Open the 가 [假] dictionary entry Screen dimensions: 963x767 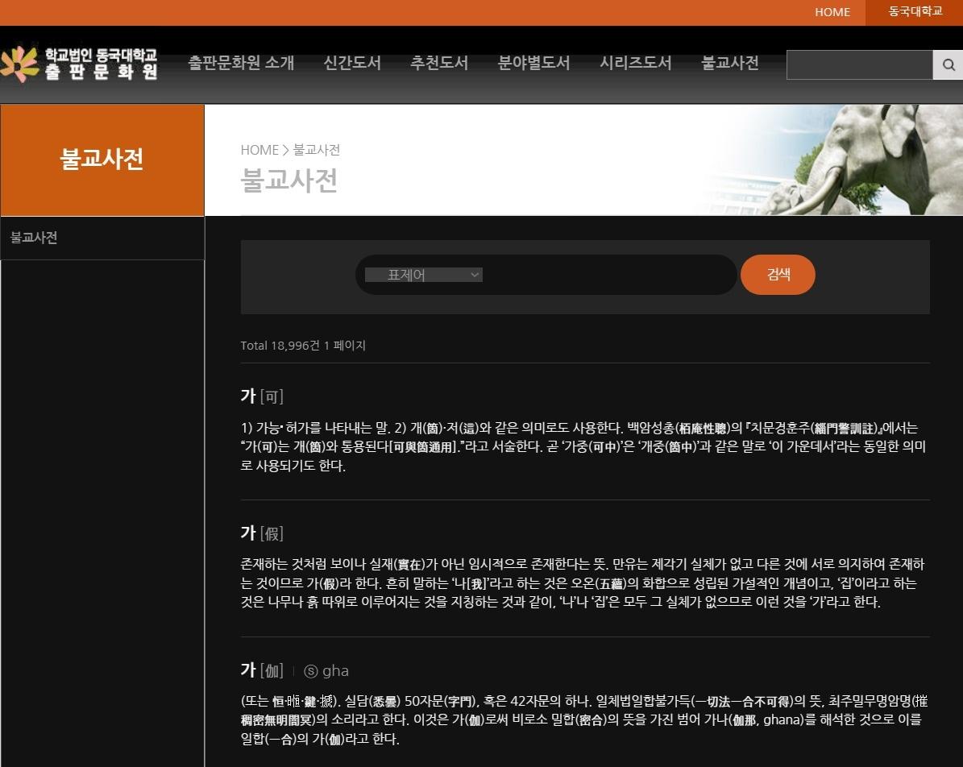tap(262, 533)
